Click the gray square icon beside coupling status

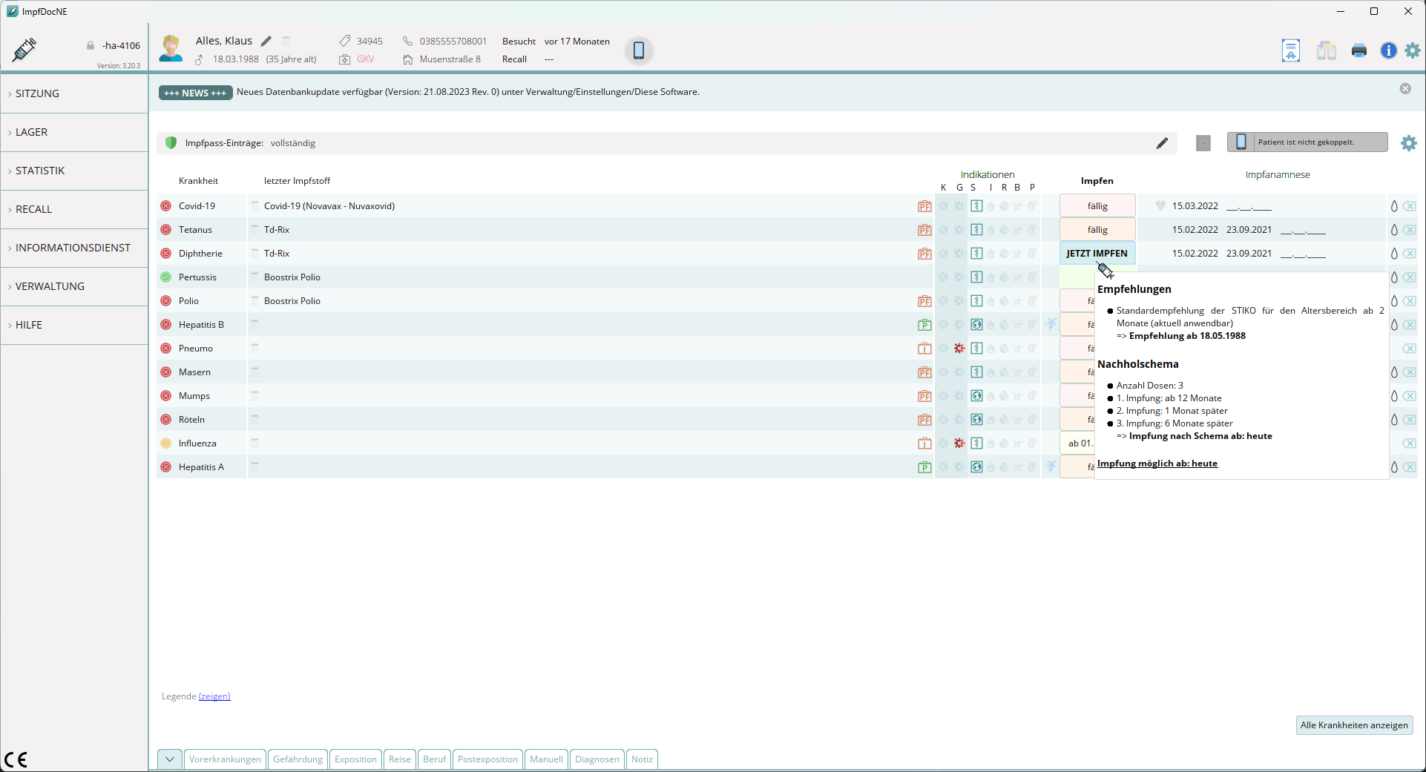click(x=1203, y=143)
